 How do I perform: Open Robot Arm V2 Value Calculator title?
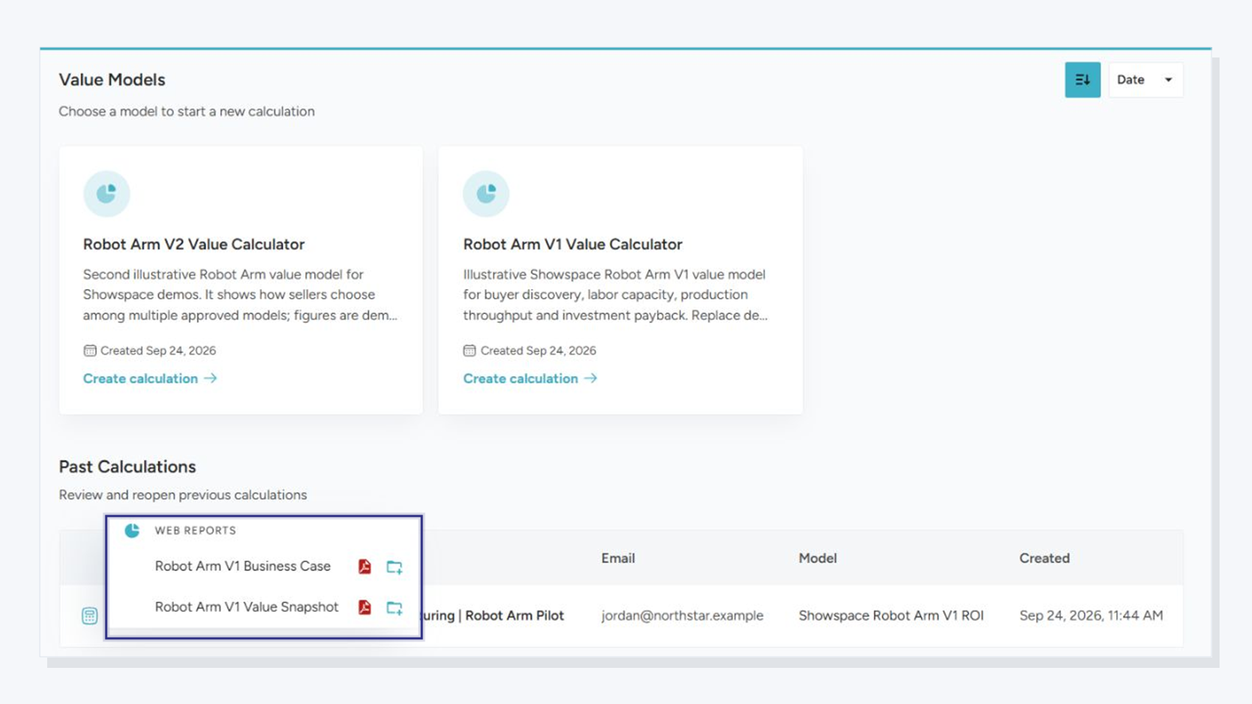[193, 244]
